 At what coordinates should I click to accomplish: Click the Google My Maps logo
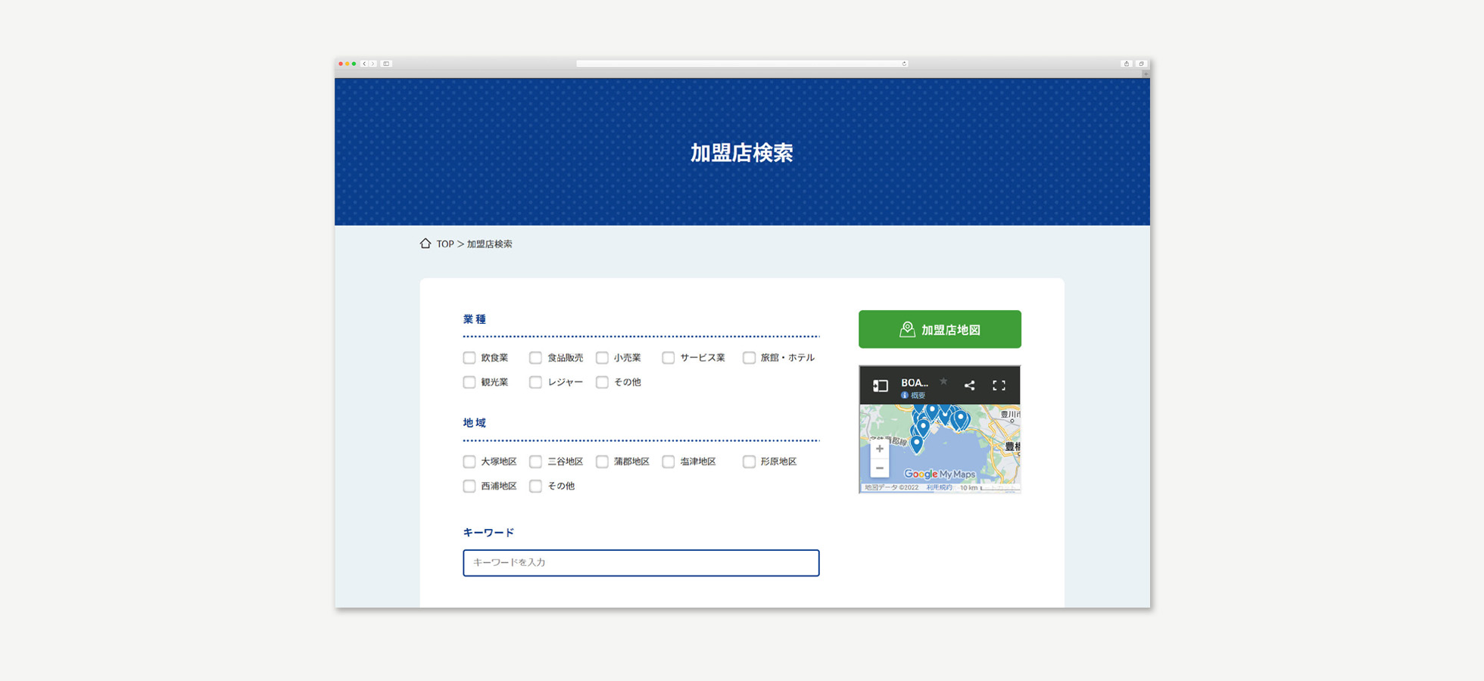940,474
